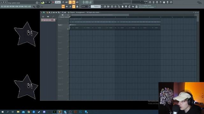Click the master volume knob
Screen dimensions: 204x114
pyautogui.click(x=34, y=6)
